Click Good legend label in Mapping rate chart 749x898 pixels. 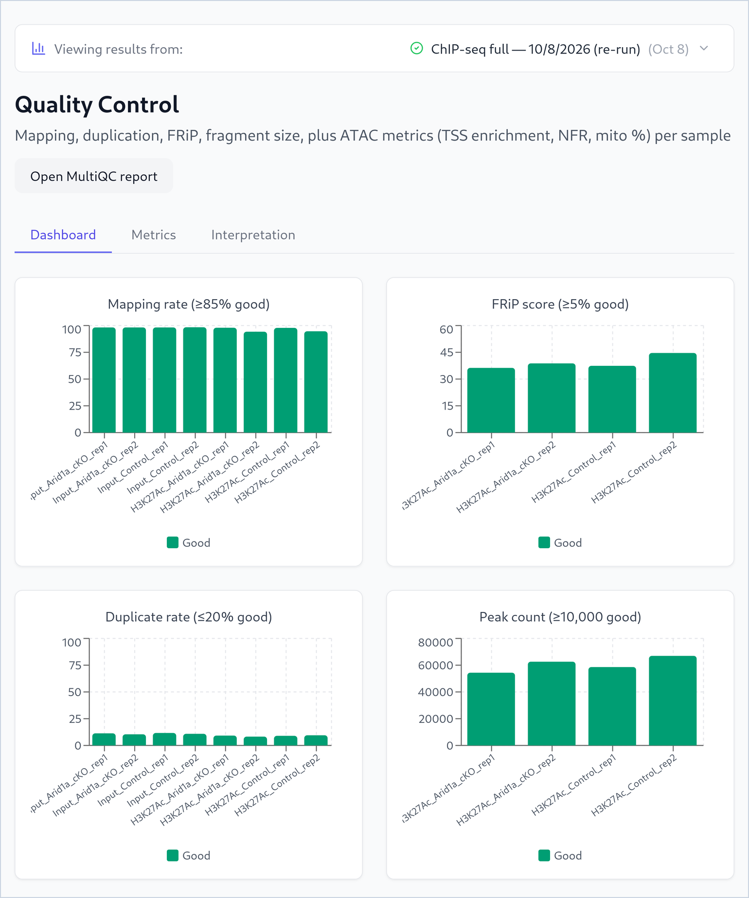click(x=196, y=543)
